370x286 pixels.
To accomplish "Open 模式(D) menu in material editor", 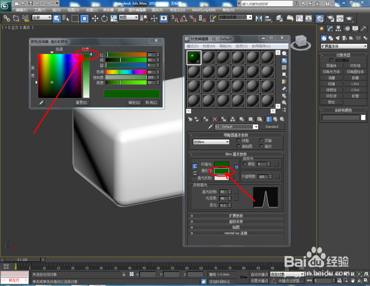I will (192, 46).
